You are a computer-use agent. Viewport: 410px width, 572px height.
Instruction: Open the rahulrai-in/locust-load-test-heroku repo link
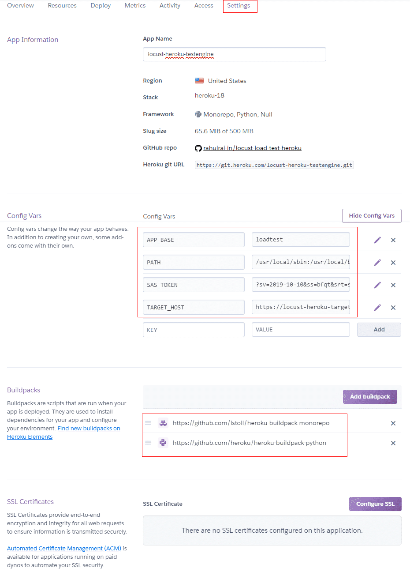[x=252, y=148]
